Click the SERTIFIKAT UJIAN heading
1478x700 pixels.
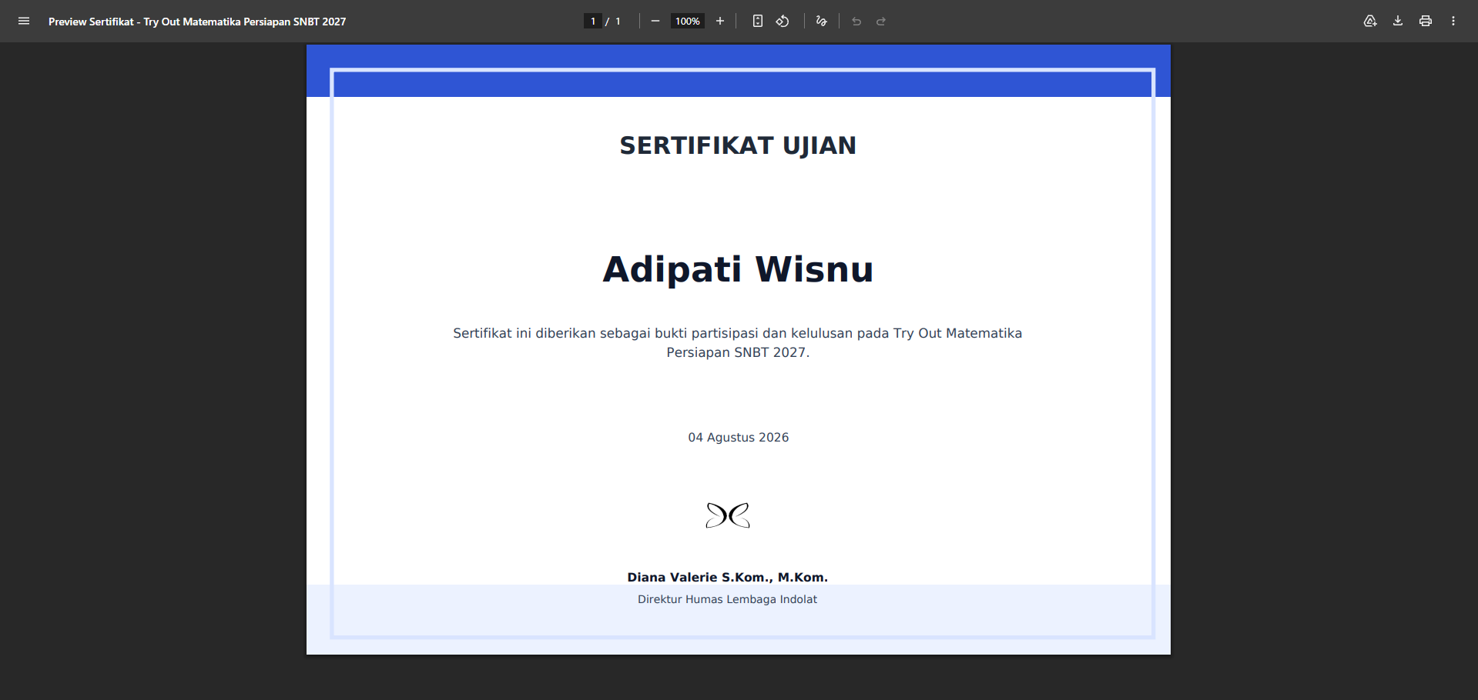click(x=738, y=145)
